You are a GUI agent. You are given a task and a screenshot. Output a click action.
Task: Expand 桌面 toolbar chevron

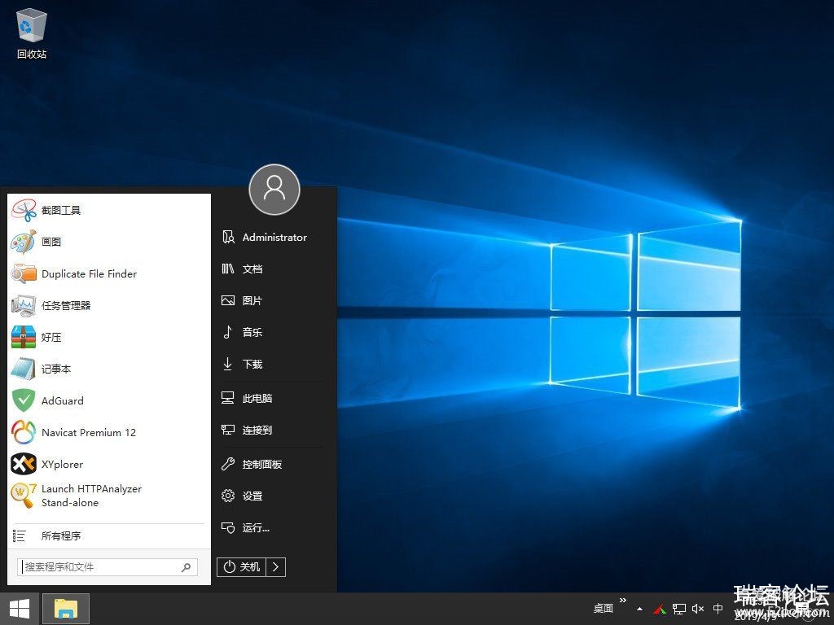point(623,601)
